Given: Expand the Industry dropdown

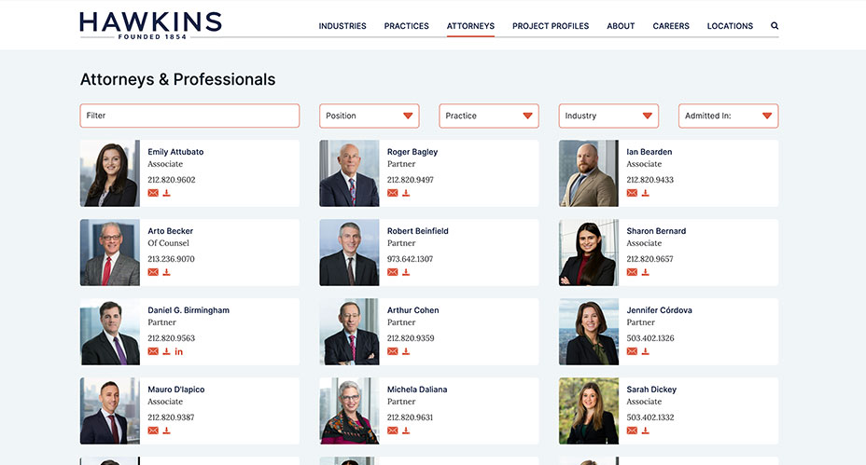Looking at the screenshot, I should [608, 116].
